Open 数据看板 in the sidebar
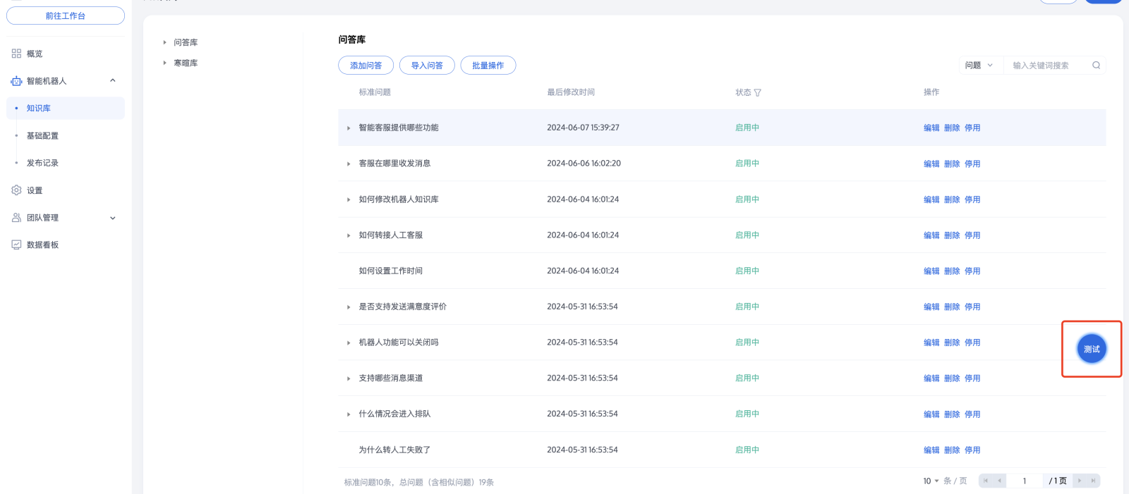Image resolution: width=1129 pixels, height=494 pixels. pos(42,245)
